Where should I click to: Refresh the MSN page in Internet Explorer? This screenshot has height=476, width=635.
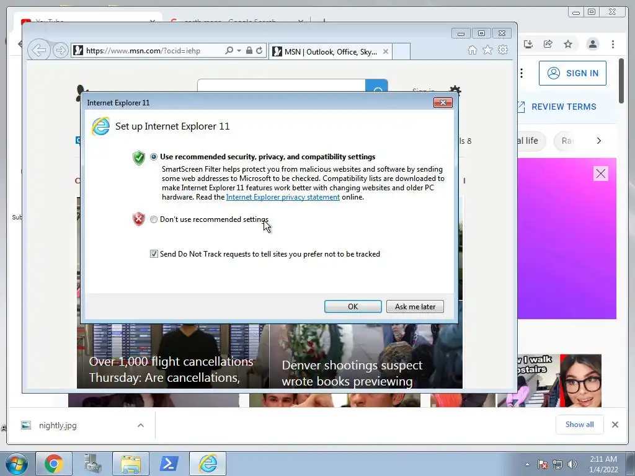[259, 50]
